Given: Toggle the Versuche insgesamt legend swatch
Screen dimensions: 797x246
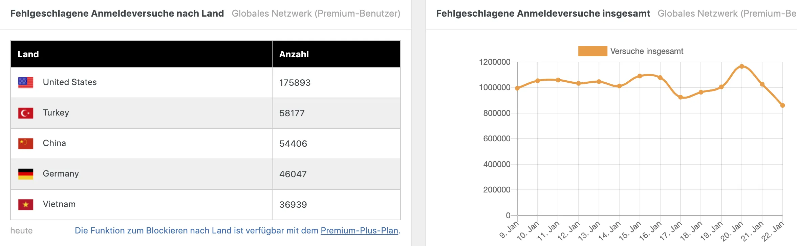Looking at the screenshot, I should point(593,51).
